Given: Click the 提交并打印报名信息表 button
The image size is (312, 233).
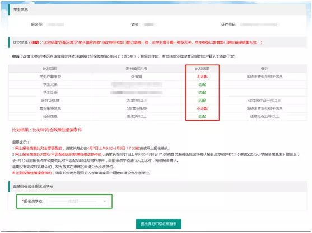Looking at the screenshot, I should pyautogui.click(x=159, y=224).
